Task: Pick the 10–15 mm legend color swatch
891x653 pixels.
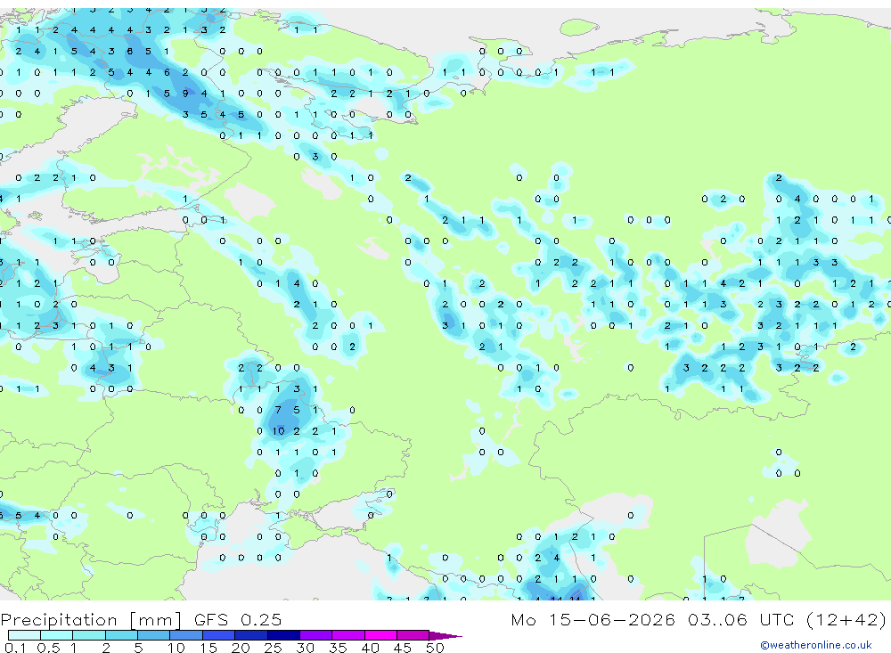Action: point(186,635)
